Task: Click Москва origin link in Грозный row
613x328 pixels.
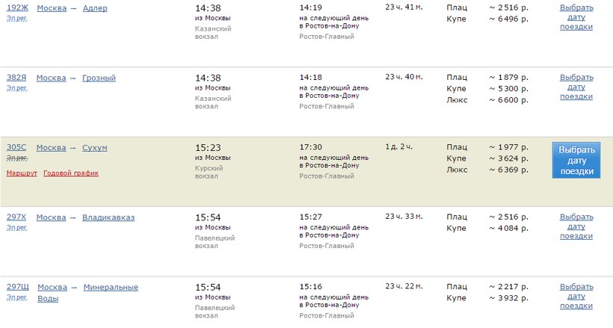Action: point(52,78)
